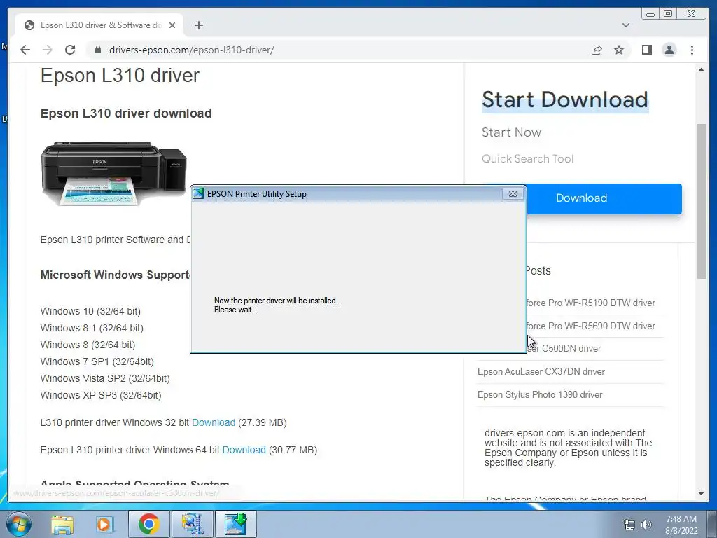Open the WF-R5690 DTW driver post
The width and height of the screenshot is (717, 538).
591,326
